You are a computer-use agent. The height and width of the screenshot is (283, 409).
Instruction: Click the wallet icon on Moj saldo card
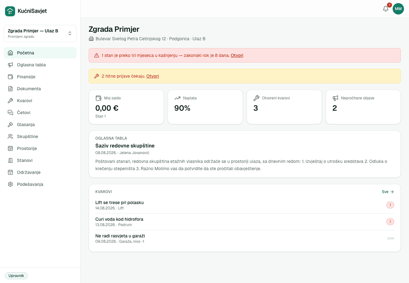[x=98, y=98]
